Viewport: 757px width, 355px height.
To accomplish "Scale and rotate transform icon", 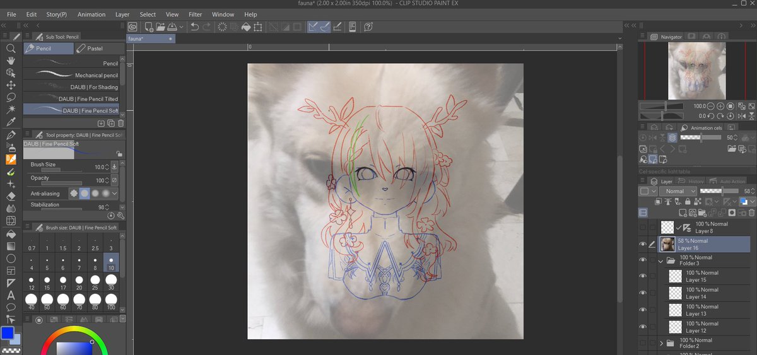I will click(x=258, y=26).
